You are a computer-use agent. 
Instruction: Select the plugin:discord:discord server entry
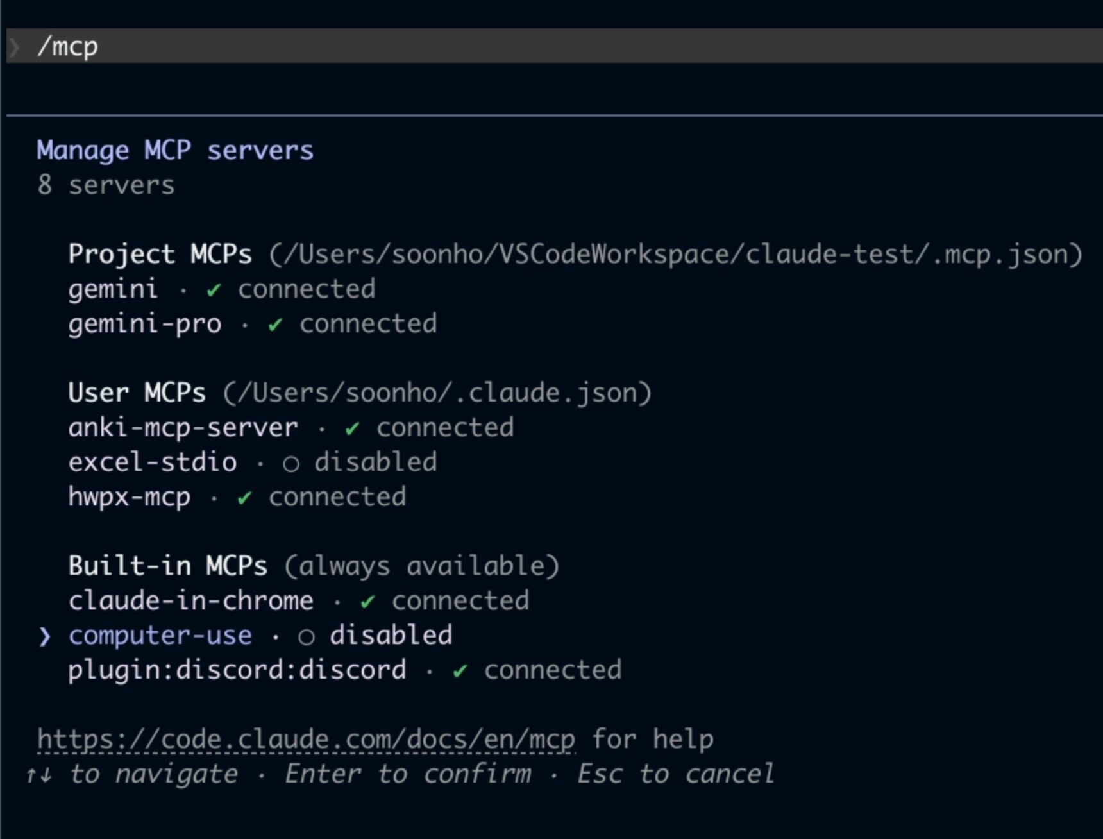[x=345, y=670]
